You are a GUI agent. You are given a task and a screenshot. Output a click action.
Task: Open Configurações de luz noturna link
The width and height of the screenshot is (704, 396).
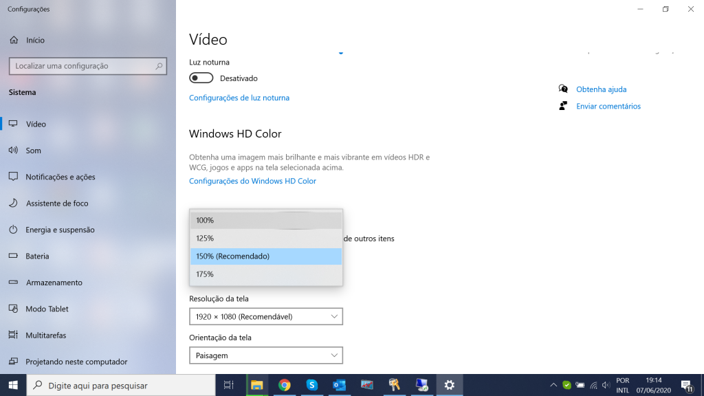[x=239, y=98]
